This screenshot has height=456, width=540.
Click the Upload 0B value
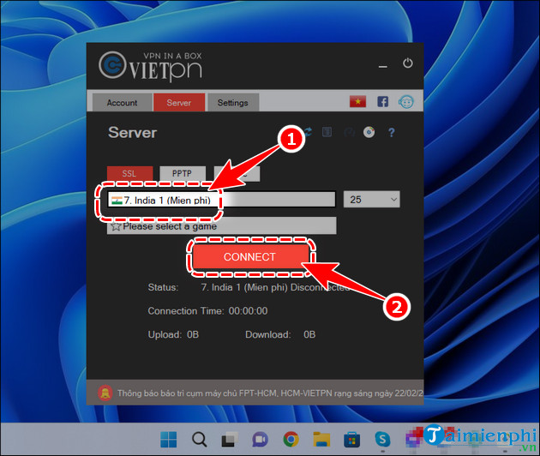193,334
